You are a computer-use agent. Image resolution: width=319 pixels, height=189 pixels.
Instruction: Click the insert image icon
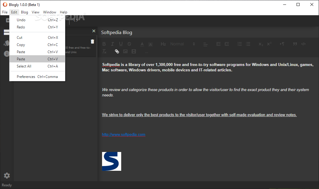pos(125,51)
